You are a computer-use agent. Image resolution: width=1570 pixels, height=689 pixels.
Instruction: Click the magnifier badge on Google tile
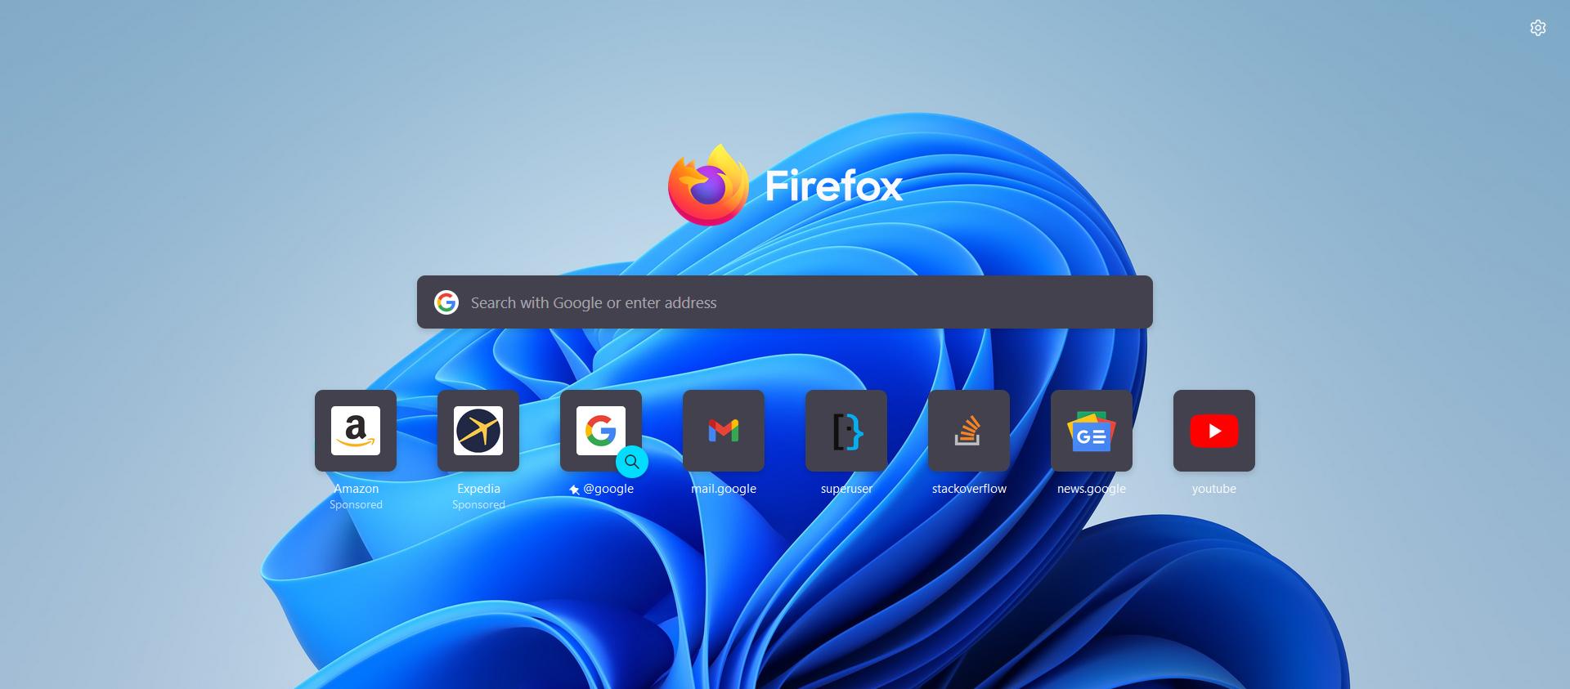[632, 462]
